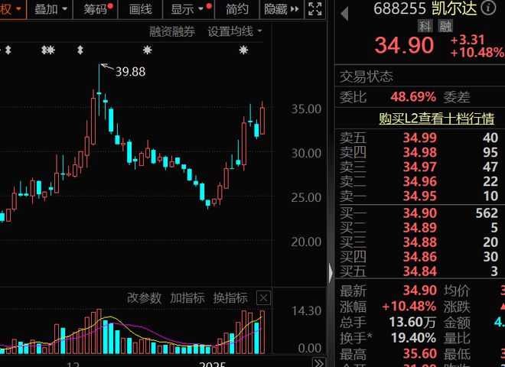The height and width of the screenshot is (367, 505).
Task: Click the 融资融券 margin trading label
Action: [172, 31]
